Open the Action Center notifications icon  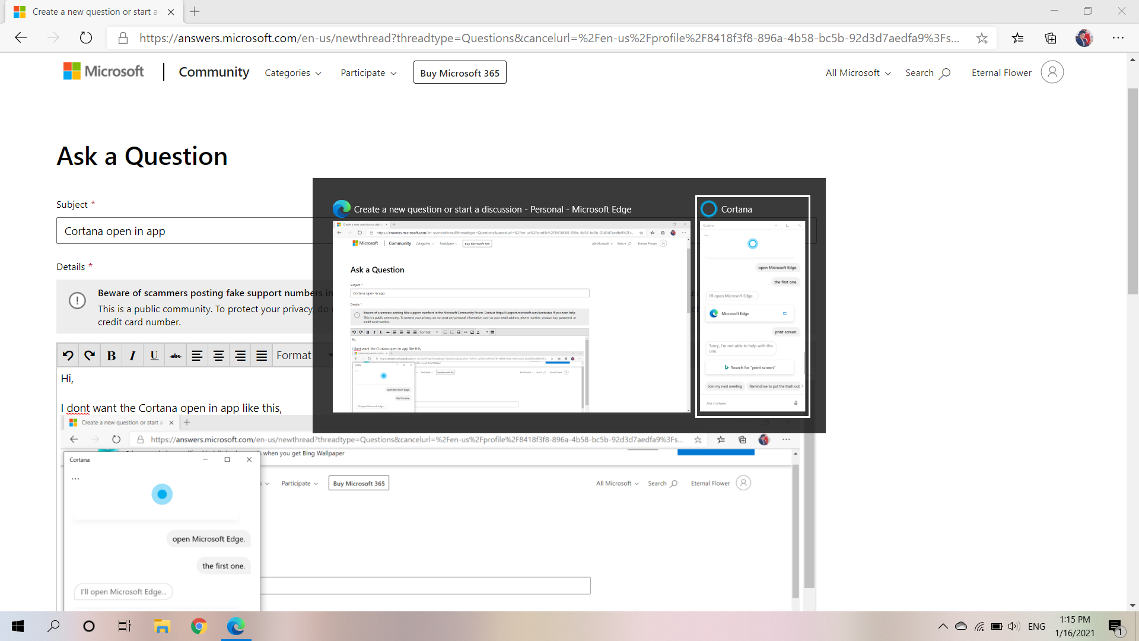tap(1115, 626)
